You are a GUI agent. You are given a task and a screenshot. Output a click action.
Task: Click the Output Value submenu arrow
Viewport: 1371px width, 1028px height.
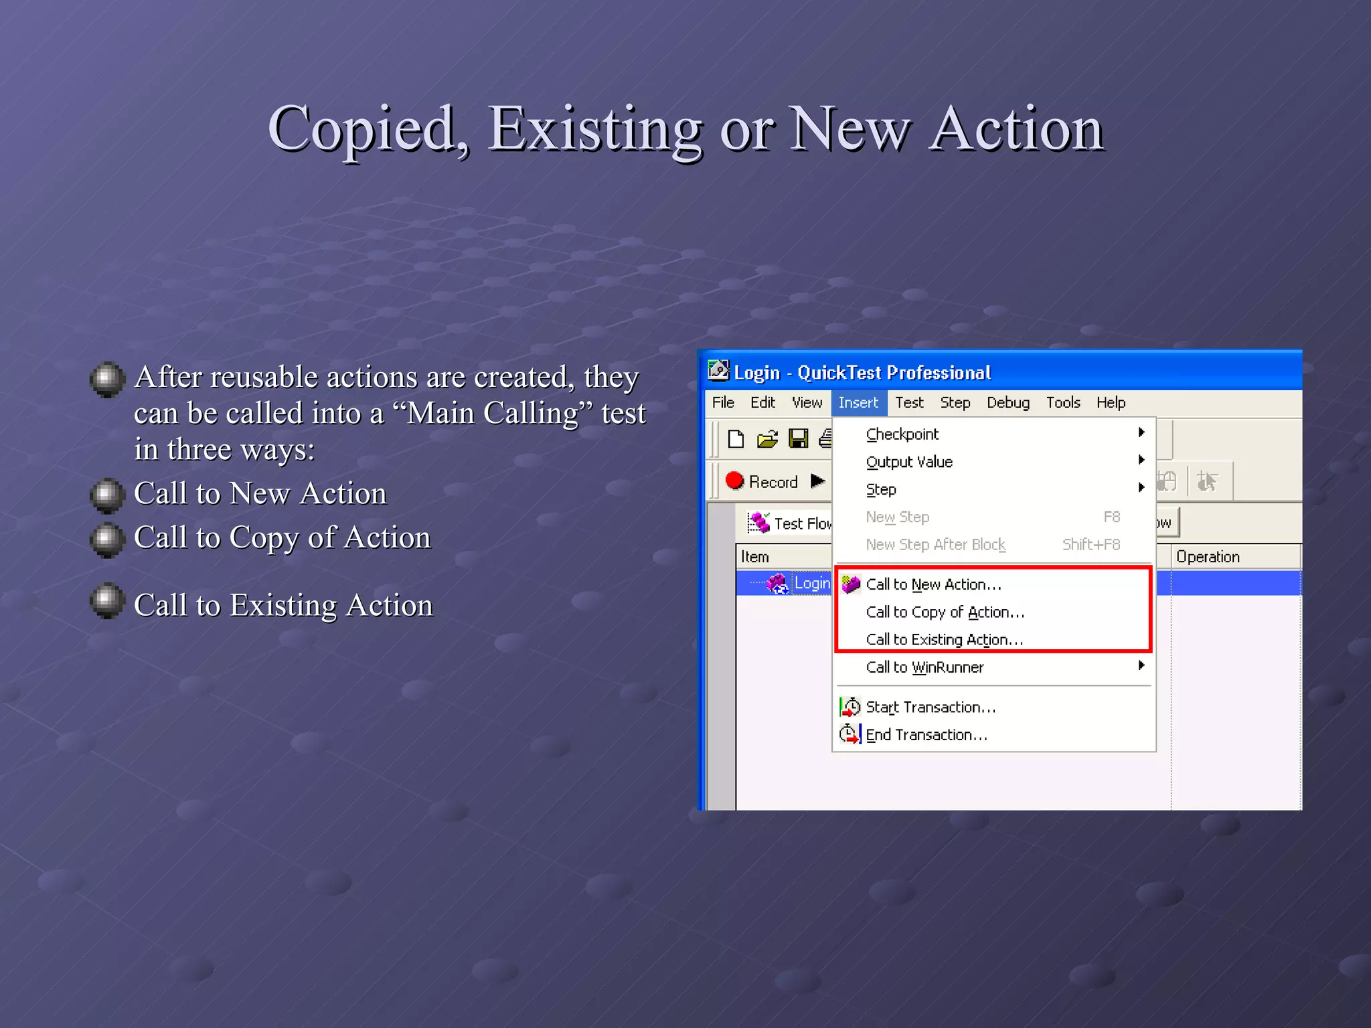[1141, 460]
